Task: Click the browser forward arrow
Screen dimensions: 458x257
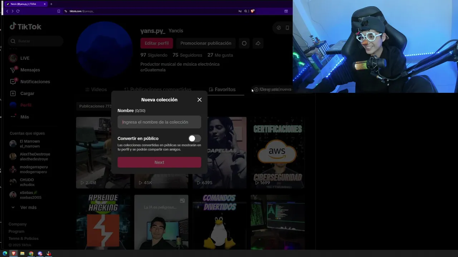Action: [x=13, y=11]
